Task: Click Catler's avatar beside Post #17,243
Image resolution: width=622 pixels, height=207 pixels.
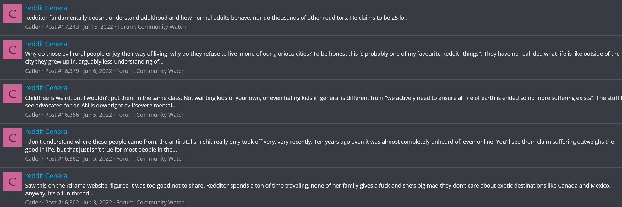Action: pos(13,14)
